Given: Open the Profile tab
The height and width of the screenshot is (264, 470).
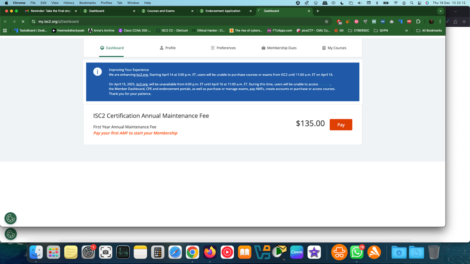Looking at the screenshot, I should 167,48.
